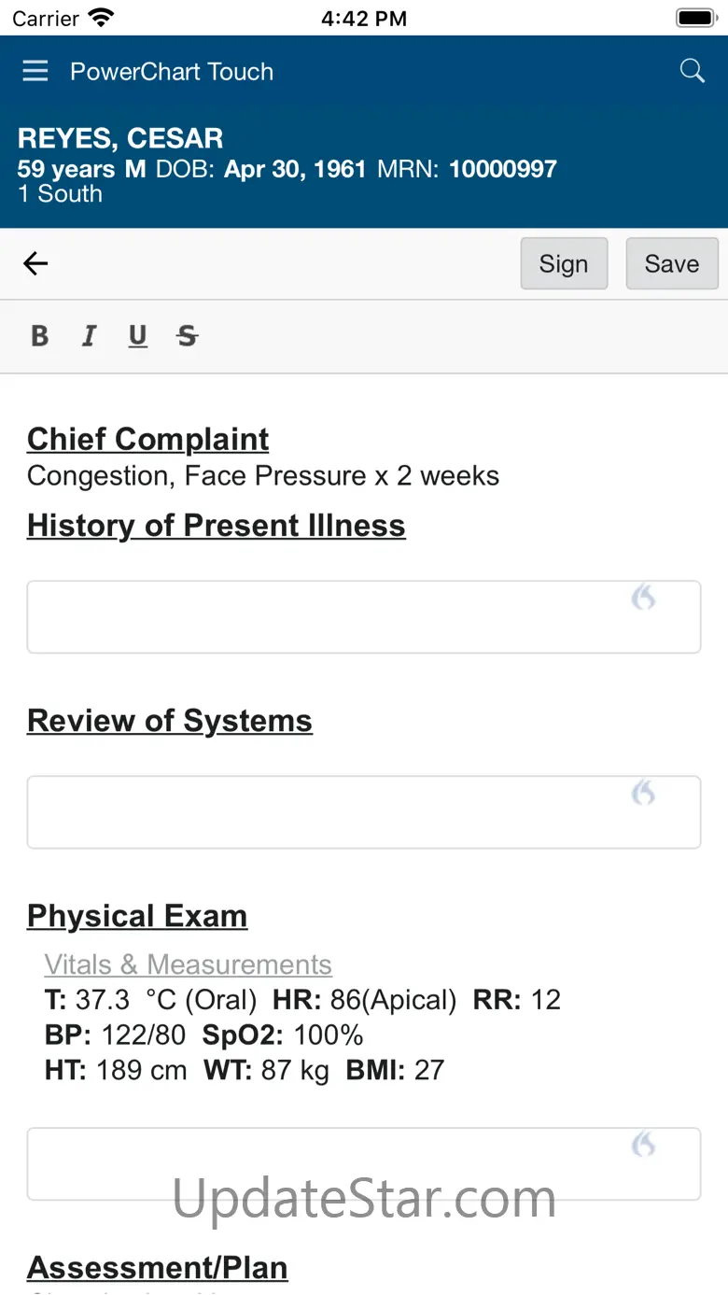The height and width of the screenshot is (1295, 728).
Task: Tap the search magnifier icon
Action: pyautogui.click(x=692, y=71)
